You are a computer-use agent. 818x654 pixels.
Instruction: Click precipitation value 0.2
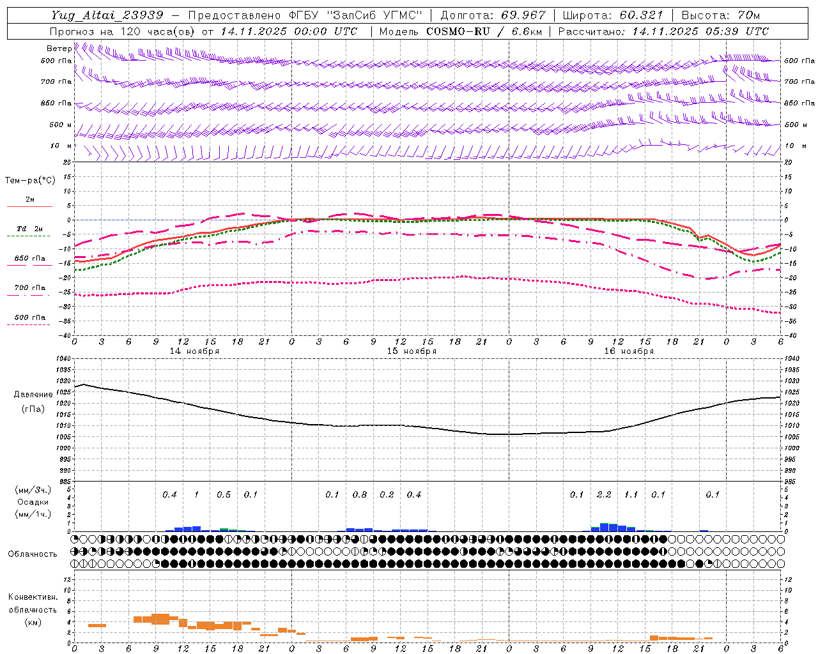(387, 495)
